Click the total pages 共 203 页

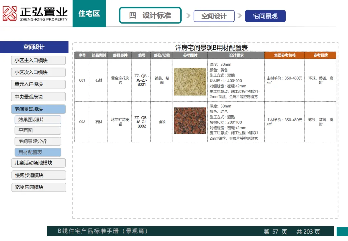(x=308, y=232)
